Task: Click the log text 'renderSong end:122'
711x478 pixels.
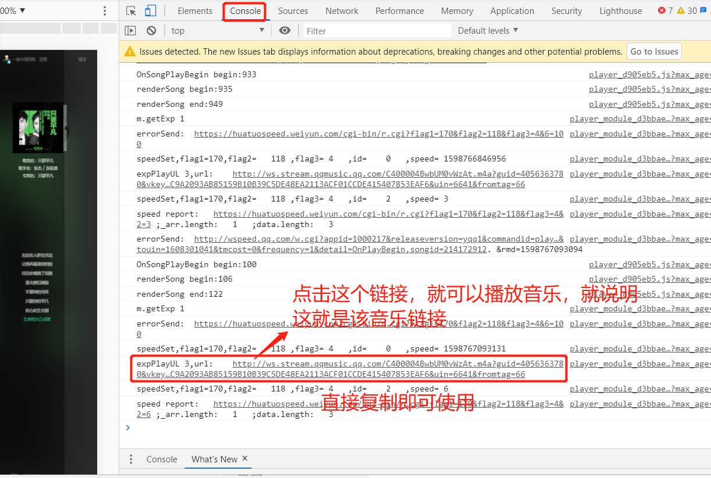Action: (x=179, y=294)
